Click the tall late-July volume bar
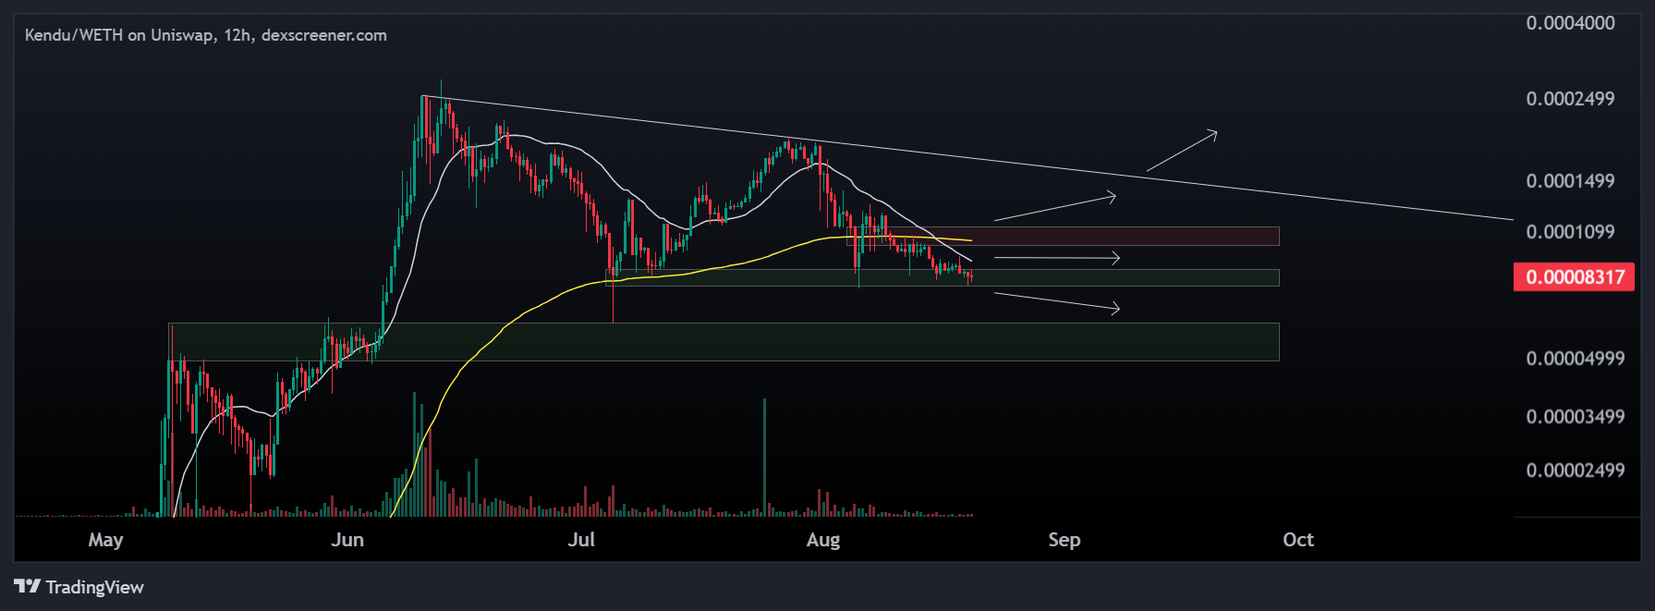Screen dimensions: 1655x611 [764, 457]
